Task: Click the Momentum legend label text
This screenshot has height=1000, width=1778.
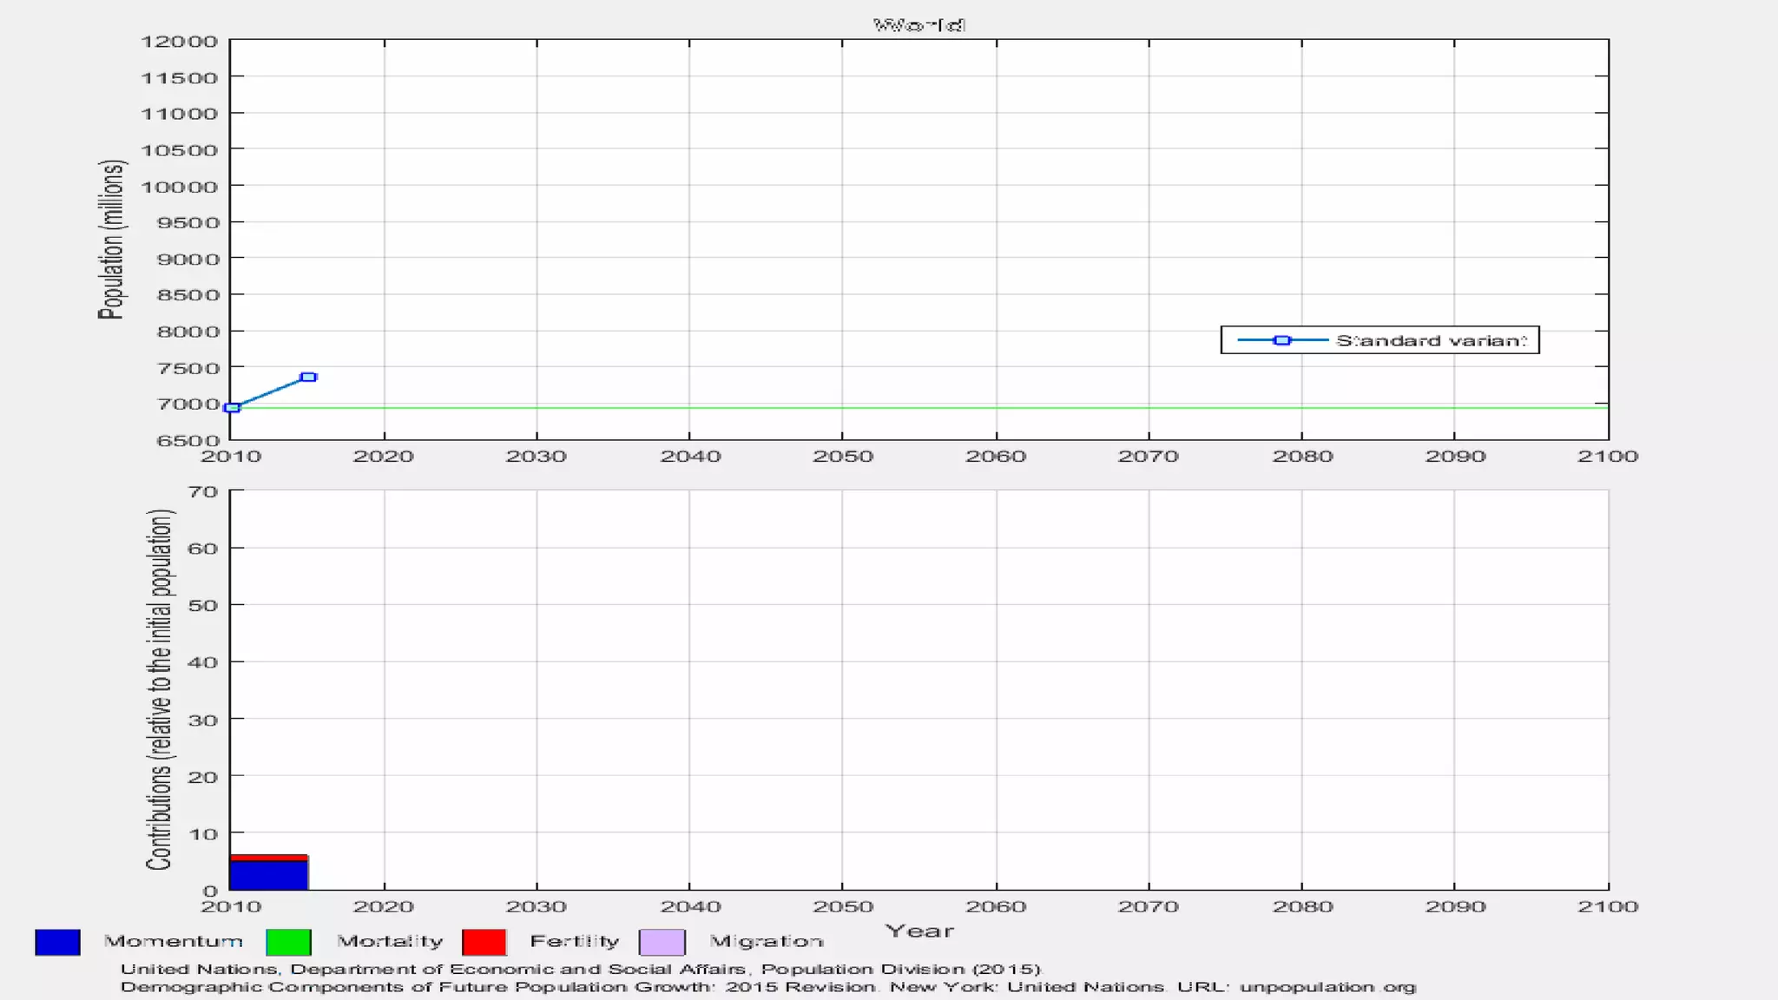Action: tap(173, 941)
